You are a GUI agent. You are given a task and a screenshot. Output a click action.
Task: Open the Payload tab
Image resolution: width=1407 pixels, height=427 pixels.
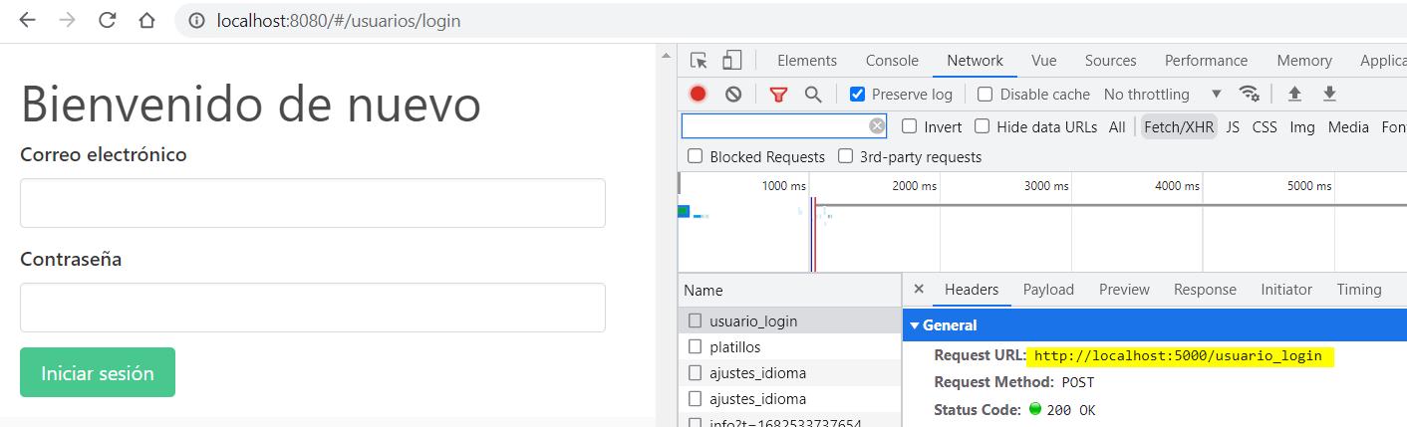[1048, 290]
